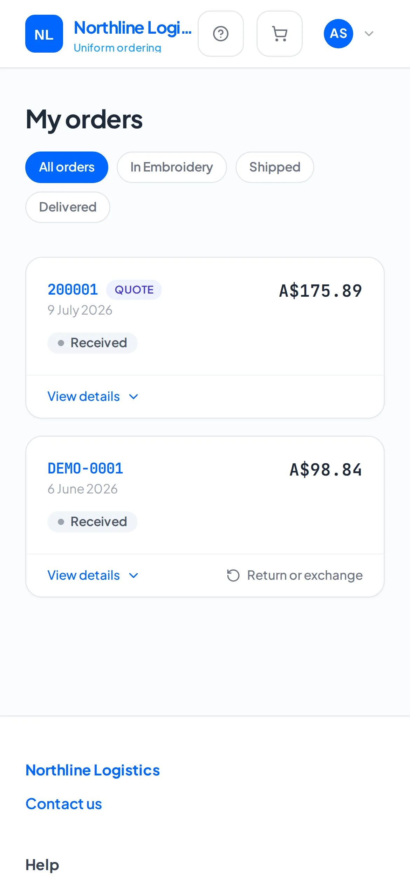Open order number 200001 link
The image size is (410, 888).
73,290
